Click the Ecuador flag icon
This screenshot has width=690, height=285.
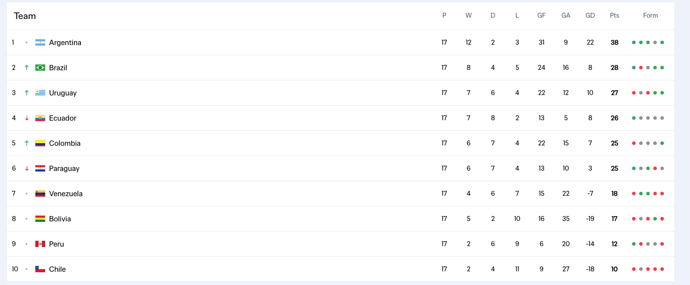pos(40,118)
